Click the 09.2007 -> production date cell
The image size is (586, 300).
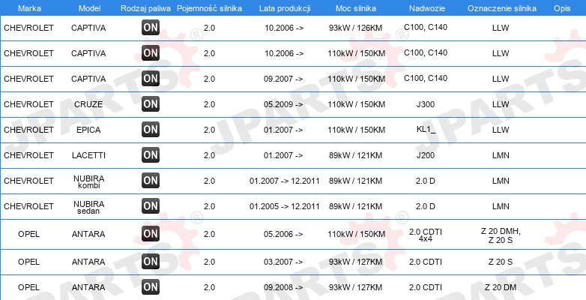tap(284, 79)
